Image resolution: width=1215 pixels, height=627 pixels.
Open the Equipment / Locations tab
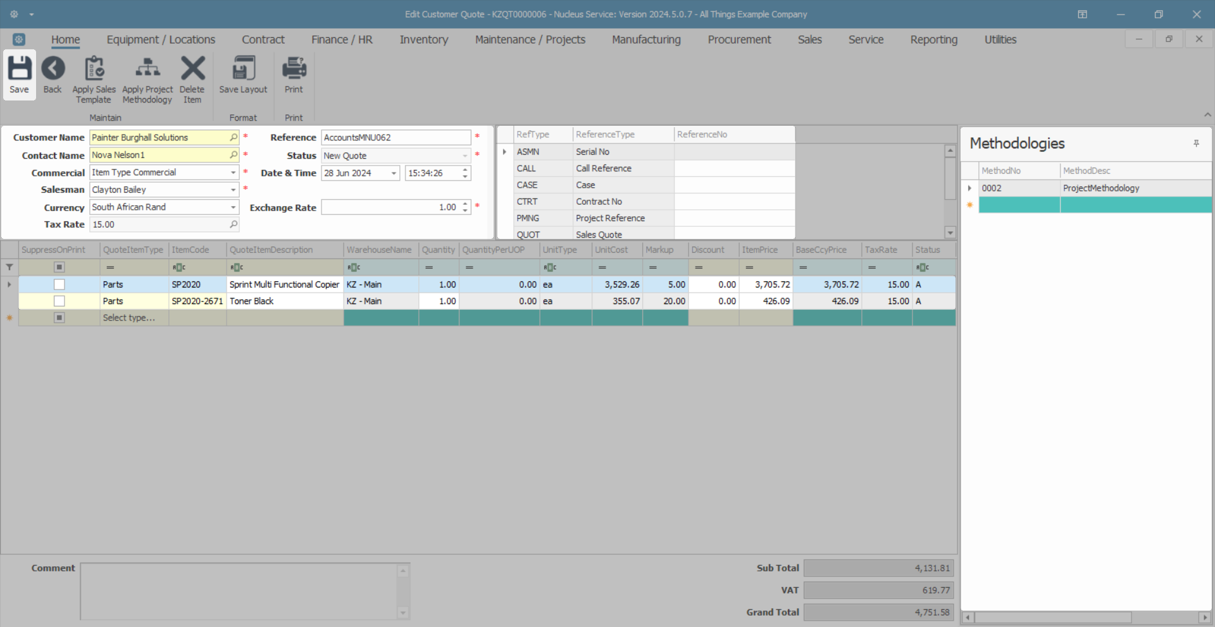[x=161, y=39]
